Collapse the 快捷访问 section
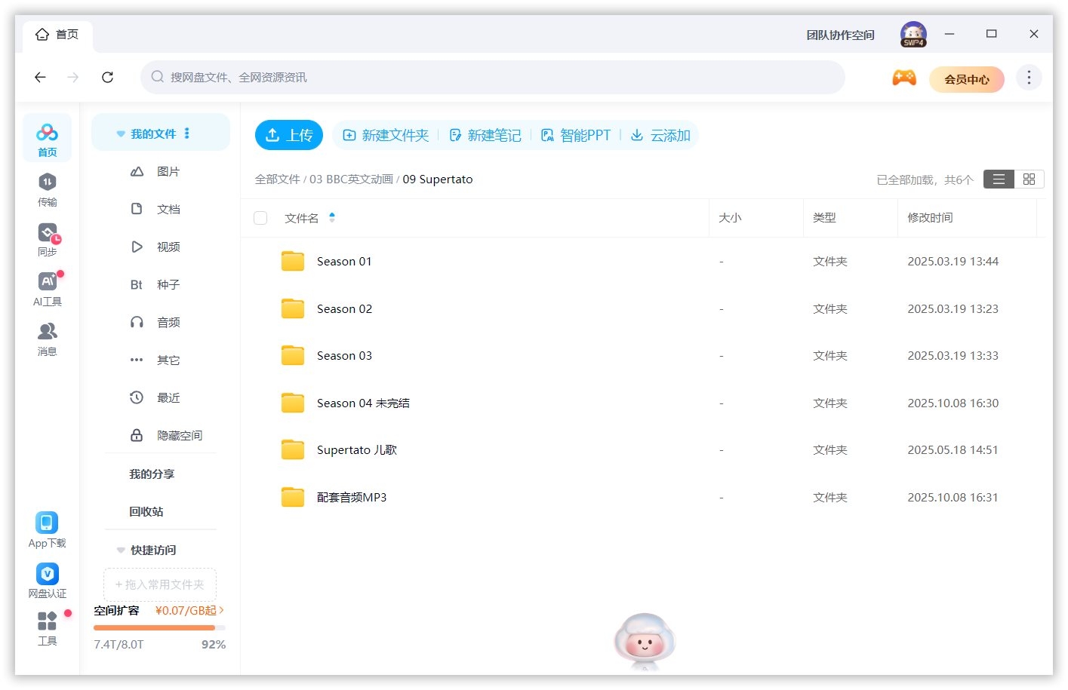This screenshot has height=690, width=1068. [x=121, y=550]
